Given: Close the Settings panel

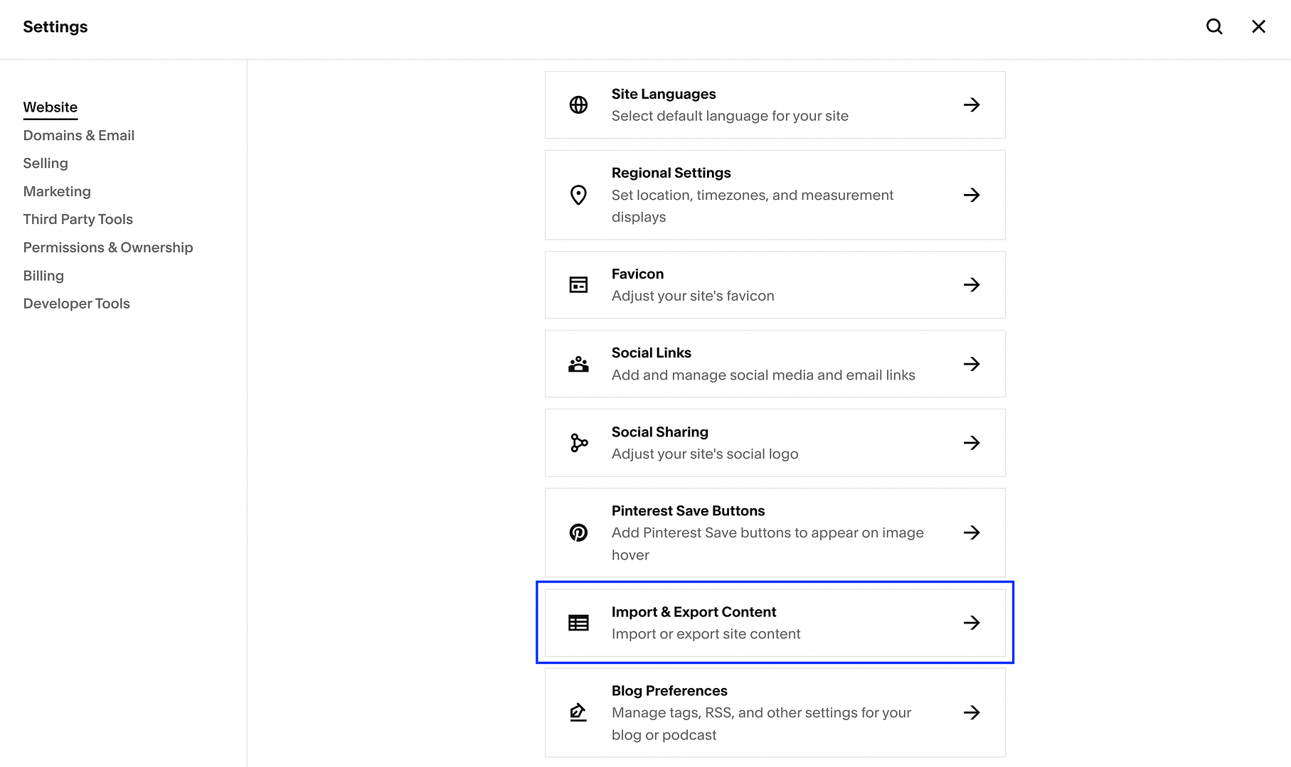Looking at the screenshot, I should point(1258,26).
